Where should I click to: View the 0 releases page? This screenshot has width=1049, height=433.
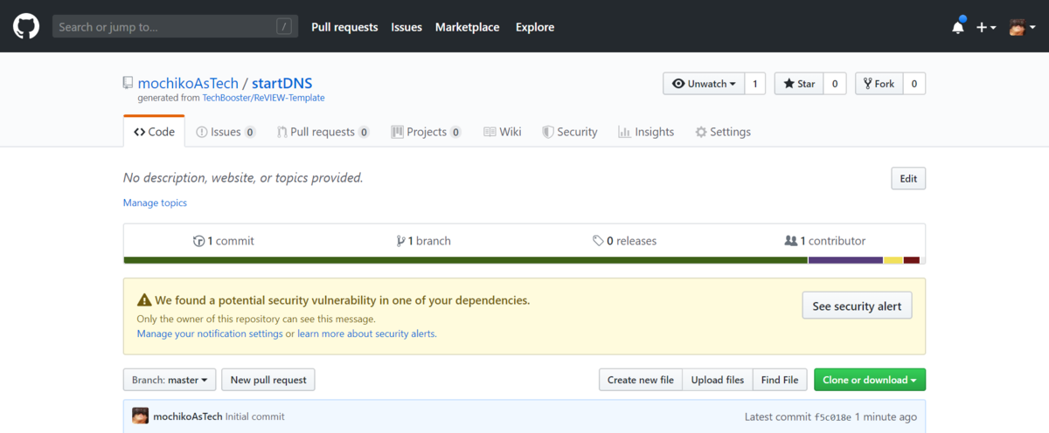tap(624, 241)
